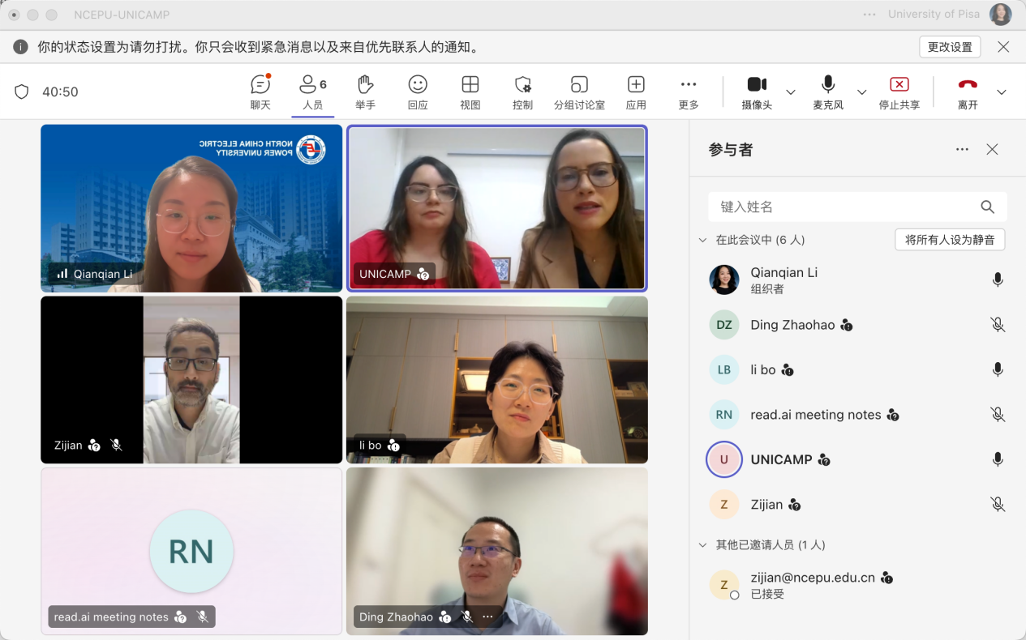Image resolution: width=1026 pixels, height=640 pixels.
Task: Click the change settings (更改设置) button
Action: point(950,47)
